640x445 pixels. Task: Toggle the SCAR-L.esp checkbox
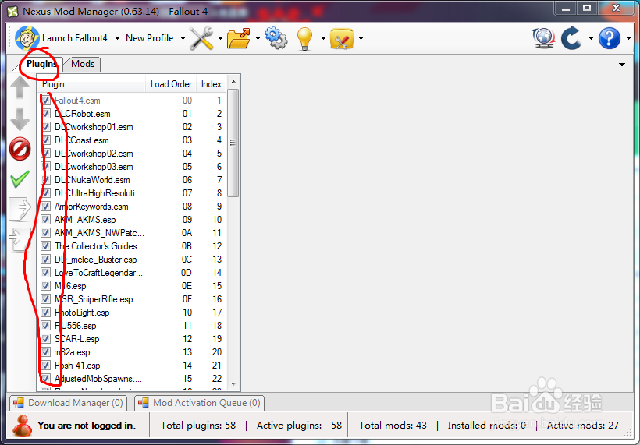(46, 339)
